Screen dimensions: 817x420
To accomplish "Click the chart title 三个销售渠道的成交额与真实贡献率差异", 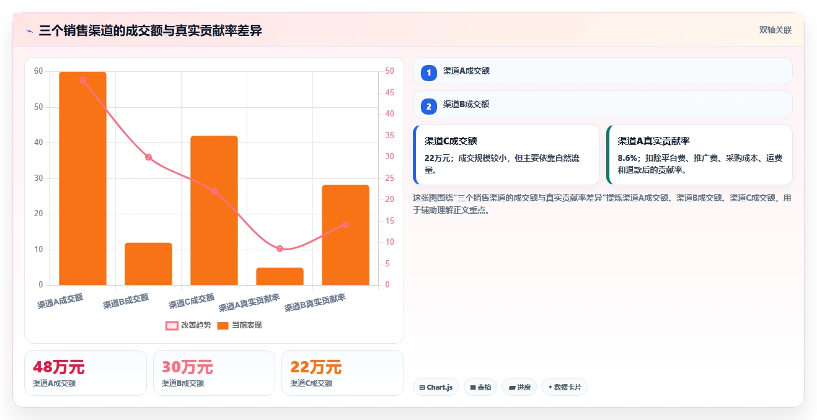I will pos(150,30).
